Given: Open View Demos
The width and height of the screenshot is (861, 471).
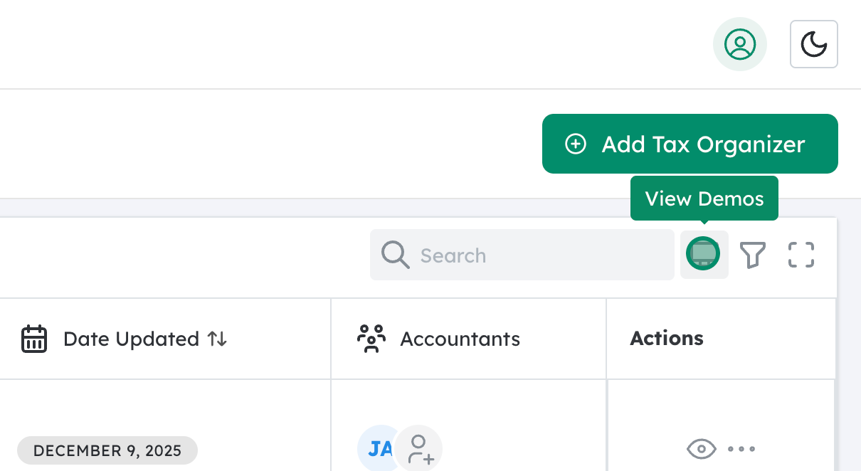Looking at the screenshot, I should (x=704, y=199).
